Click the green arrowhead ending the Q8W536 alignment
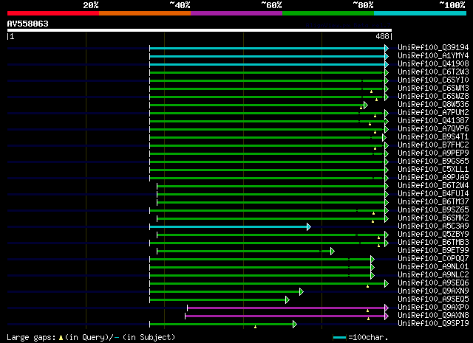The height and width of the screenshot is (343, 473). point(366,105)
